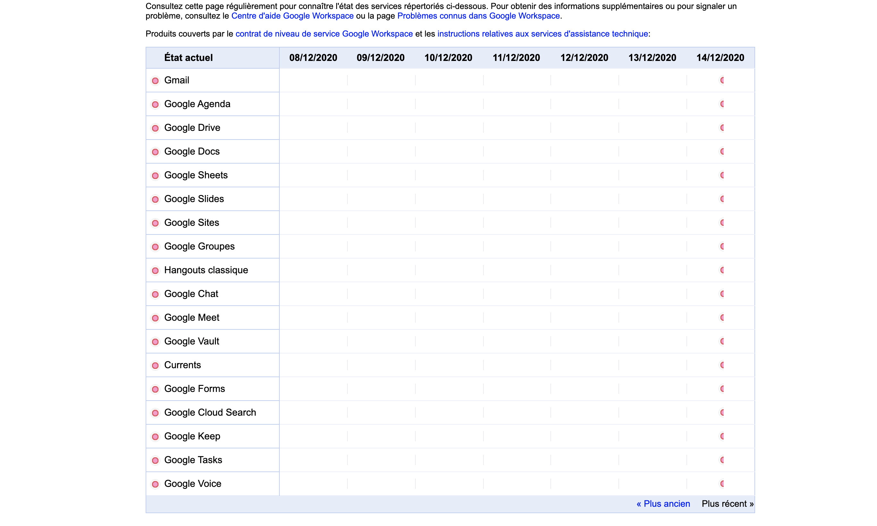Select the Google Voice service name
This screenshot has width=877, height=526.
pyautogui.click(x=193, y=484)
